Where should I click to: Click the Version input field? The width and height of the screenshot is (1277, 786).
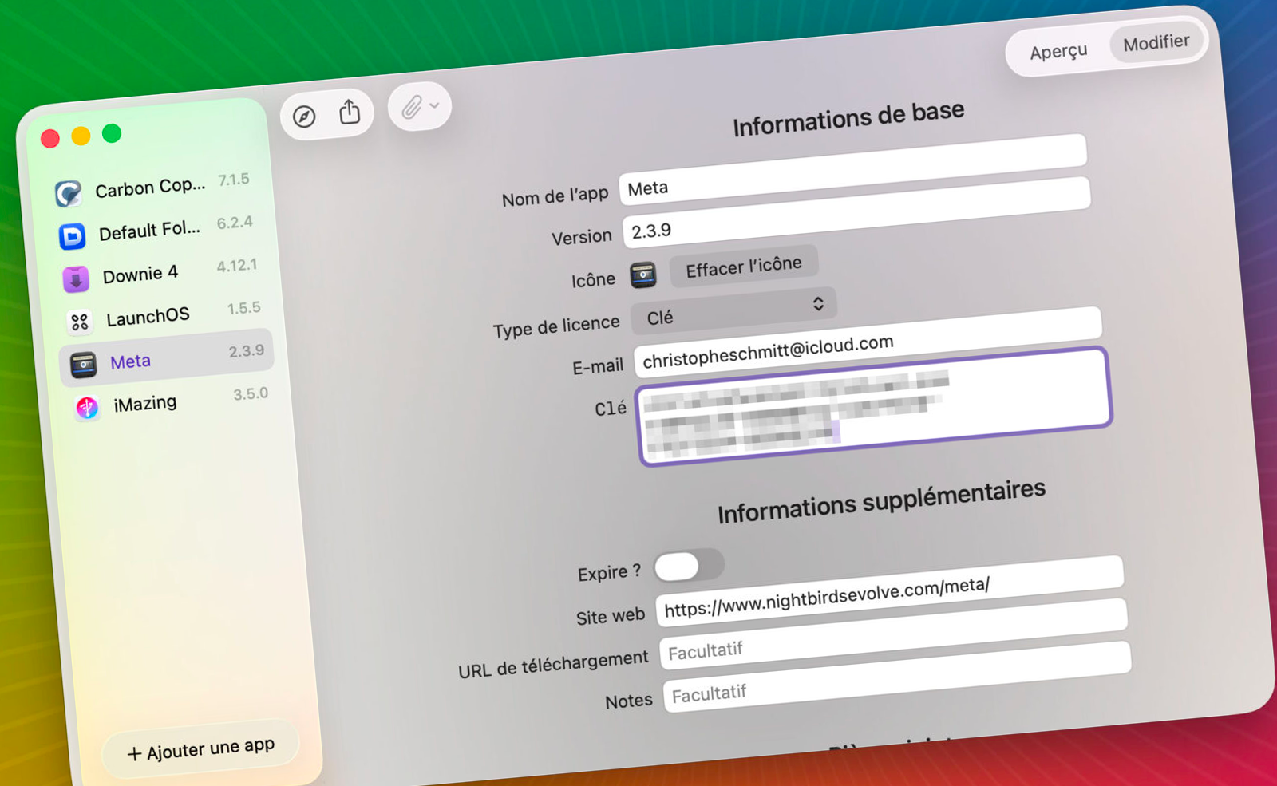[x=856, y=213]
